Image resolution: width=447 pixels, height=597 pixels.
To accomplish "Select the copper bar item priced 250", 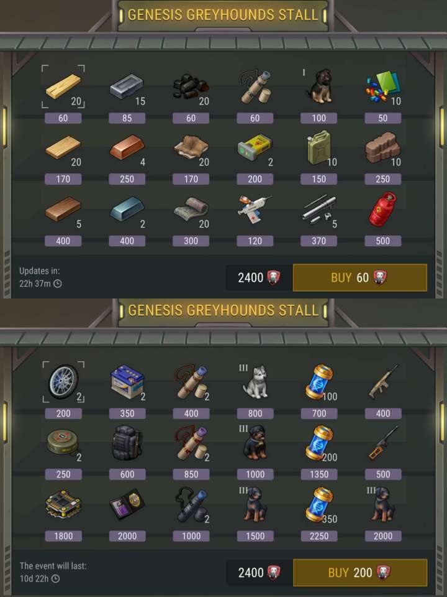I will [127, 147].
